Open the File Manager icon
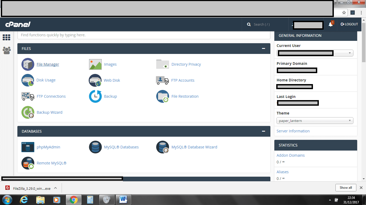Viewport: 366px width, 205px height. coord(28,64)
